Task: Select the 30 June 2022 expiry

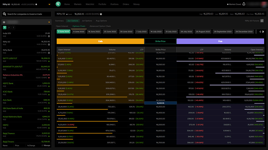Action: 126,32
